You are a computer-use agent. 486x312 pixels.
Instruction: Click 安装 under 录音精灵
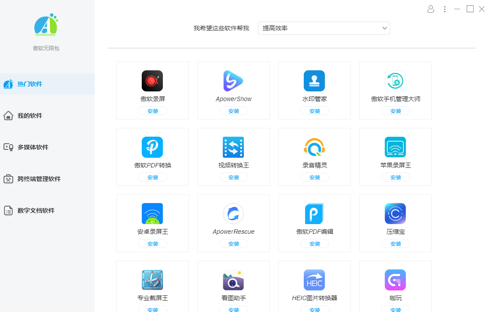pos(315,178)
